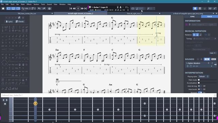Toggle the metronome icon
Image resolution: width=218 pixels, height=123 pixels.
[121, 7]
